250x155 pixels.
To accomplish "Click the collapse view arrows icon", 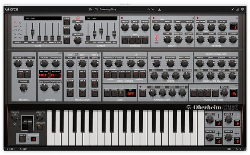I will [x=233, y=9].
